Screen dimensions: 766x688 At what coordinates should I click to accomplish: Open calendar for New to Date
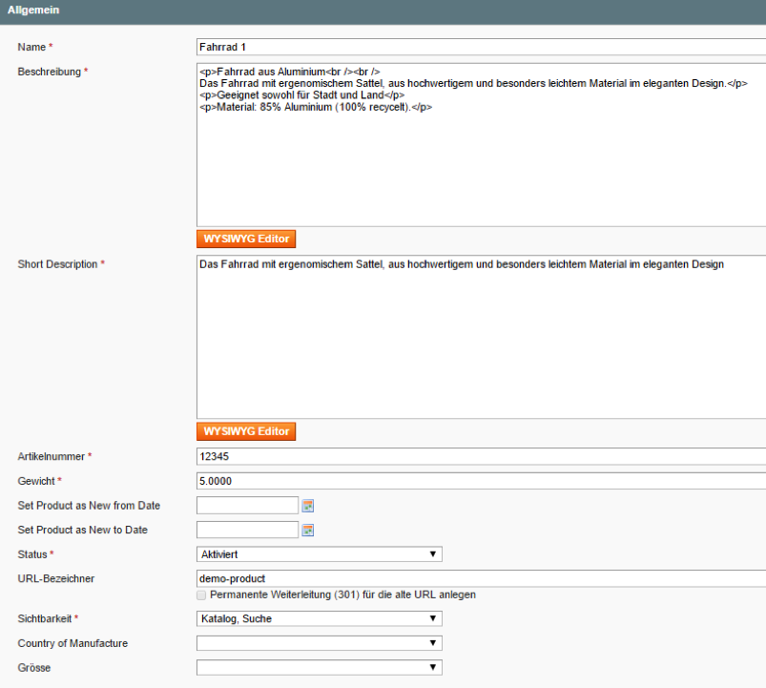coord(308,531)
